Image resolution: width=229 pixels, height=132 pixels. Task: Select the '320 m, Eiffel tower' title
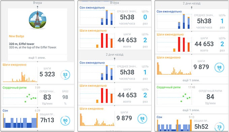[x=22, y=44]
